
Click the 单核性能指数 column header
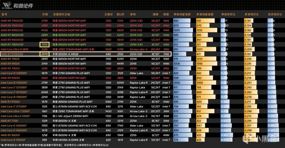[x=182, y=14]
